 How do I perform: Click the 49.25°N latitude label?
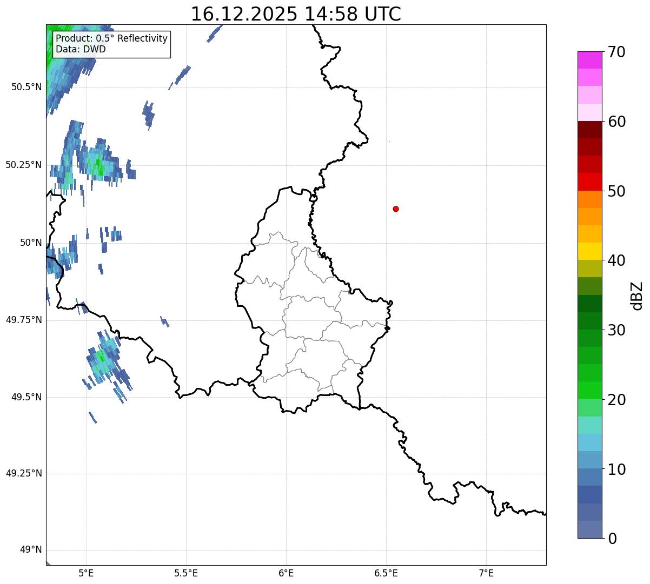[24, 474]
